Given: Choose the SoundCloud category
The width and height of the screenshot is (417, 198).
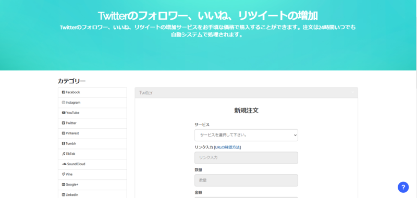Looking at the screenshot, I should [92, 164].
